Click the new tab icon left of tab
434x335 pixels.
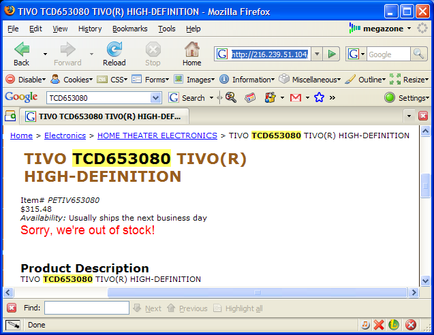(11, 116)
